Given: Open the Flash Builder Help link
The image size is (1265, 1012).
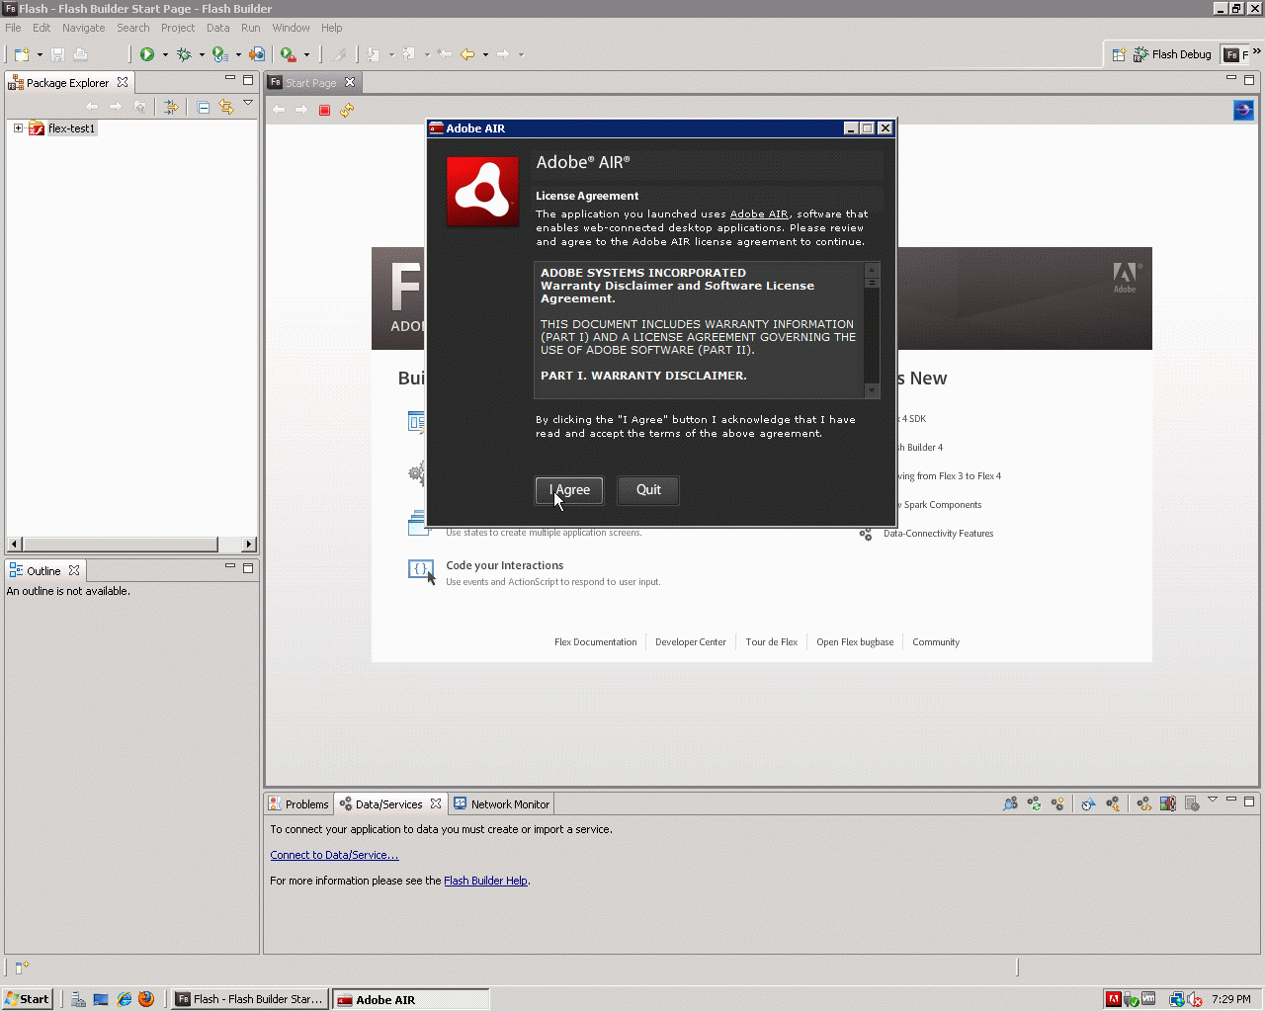Looking at the screenshot, I should 485,881.
